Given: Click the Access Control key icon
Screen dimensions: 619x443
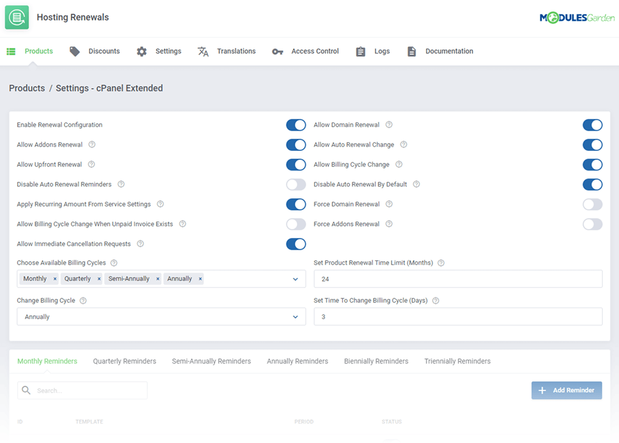Looking at the screenshot, I should tap(278, 52).
